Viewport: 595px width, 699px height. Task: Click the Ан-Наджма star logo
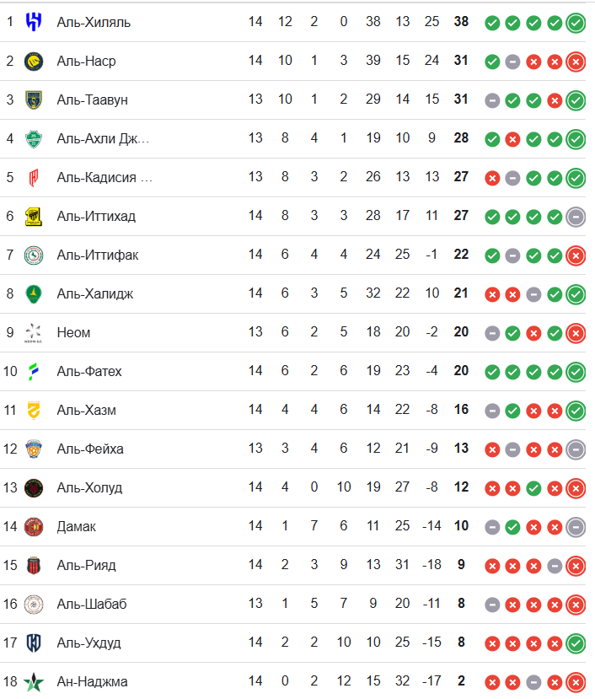pos(34,681)
